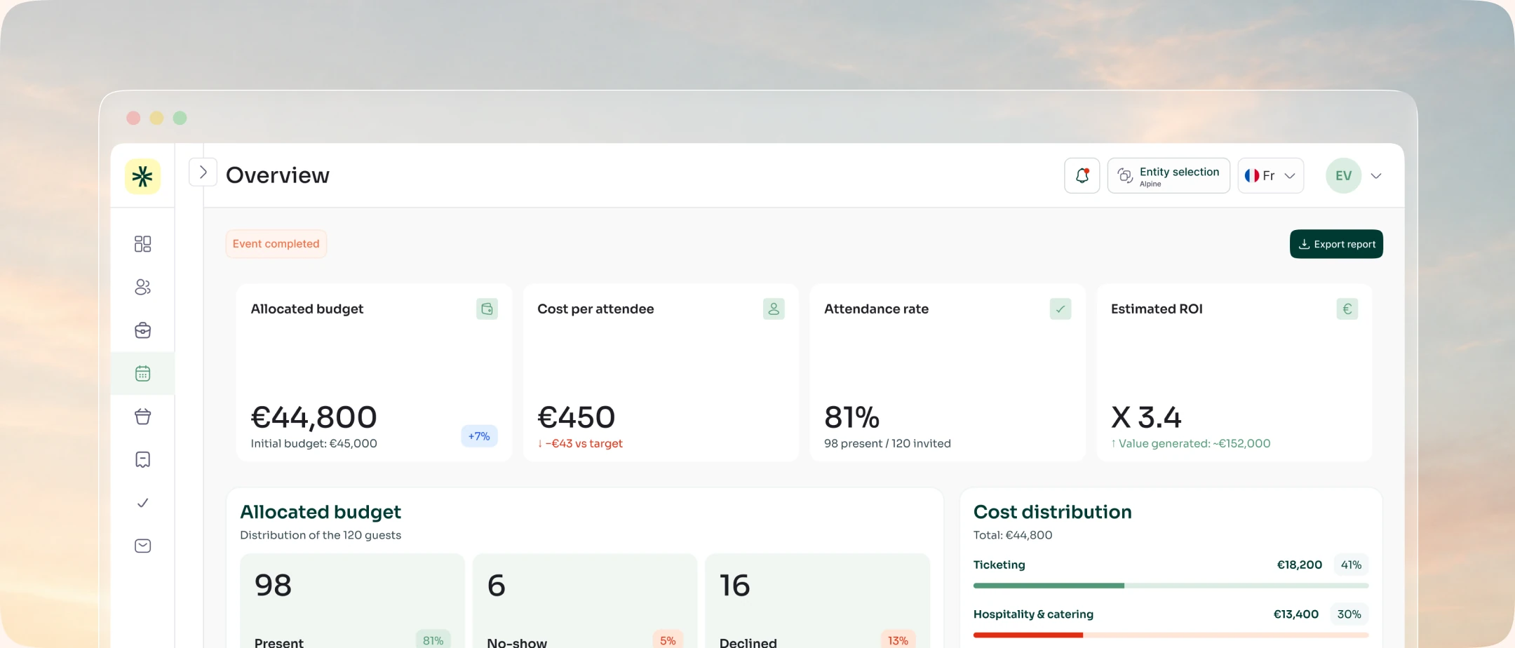Click the euro icon on Estimated ROI card
The height and width of the screenshot is (648, 1515).
(x=1347, y=309)
